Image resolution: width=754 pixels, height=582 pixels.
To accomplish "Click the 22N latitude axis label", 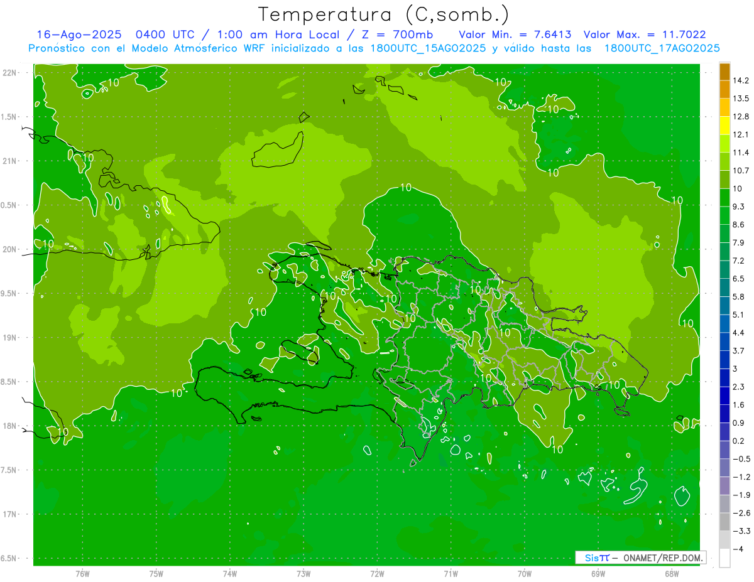I will coord(10,73).
